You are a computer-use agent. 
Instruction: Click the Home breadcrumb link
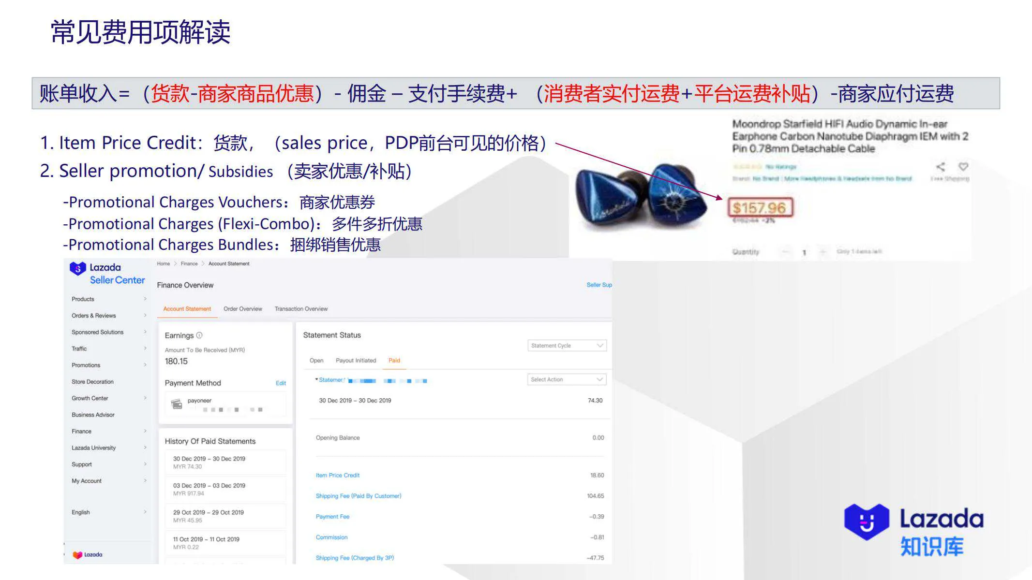coord(164,263)
